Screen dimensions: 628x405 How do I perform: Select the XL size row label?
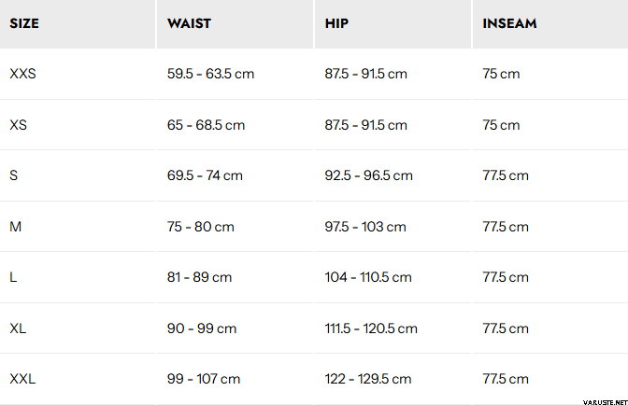click(18, 328)
